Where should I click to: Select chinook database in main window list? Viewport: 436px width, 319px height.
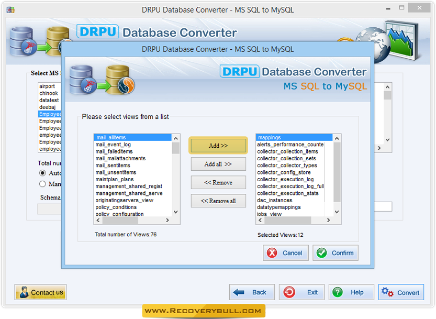click(x=48, y=93)
